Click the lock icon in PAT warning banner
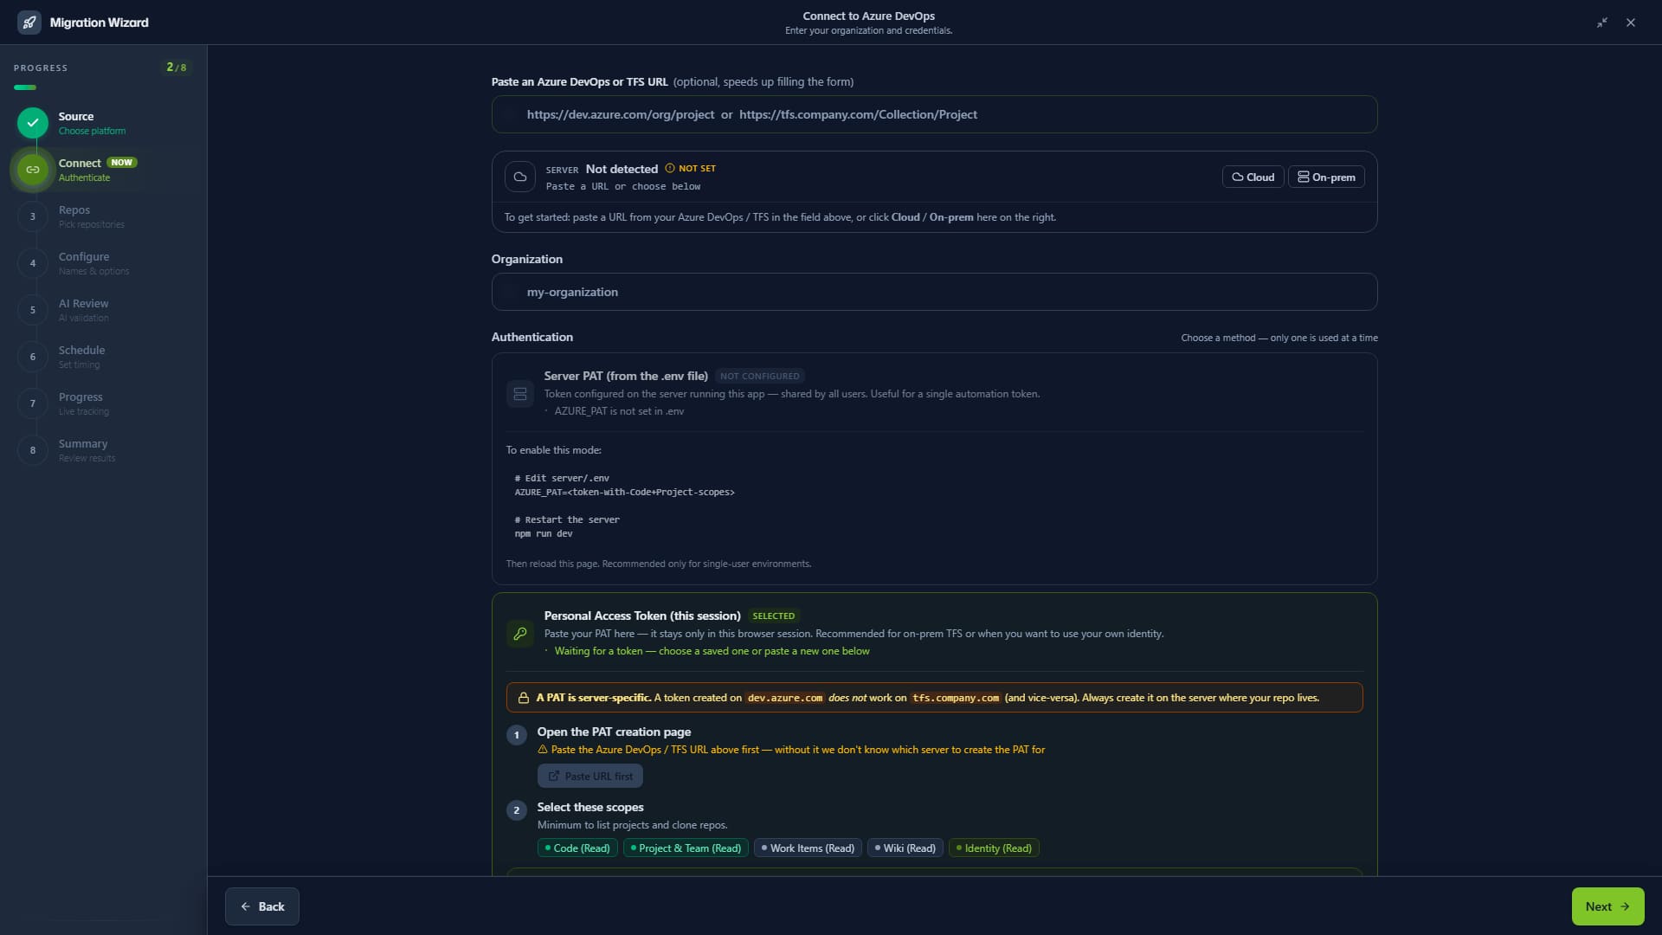 524,698
